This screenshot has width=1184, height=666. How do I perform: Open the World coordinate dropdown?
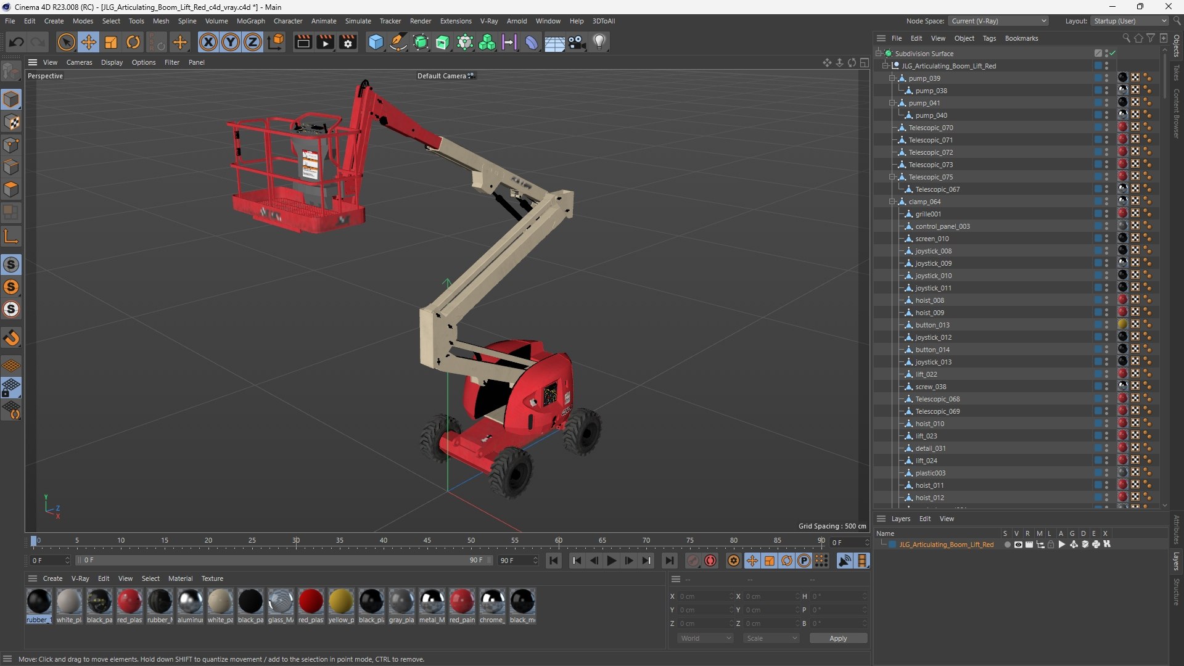click(x=705, y=638)
